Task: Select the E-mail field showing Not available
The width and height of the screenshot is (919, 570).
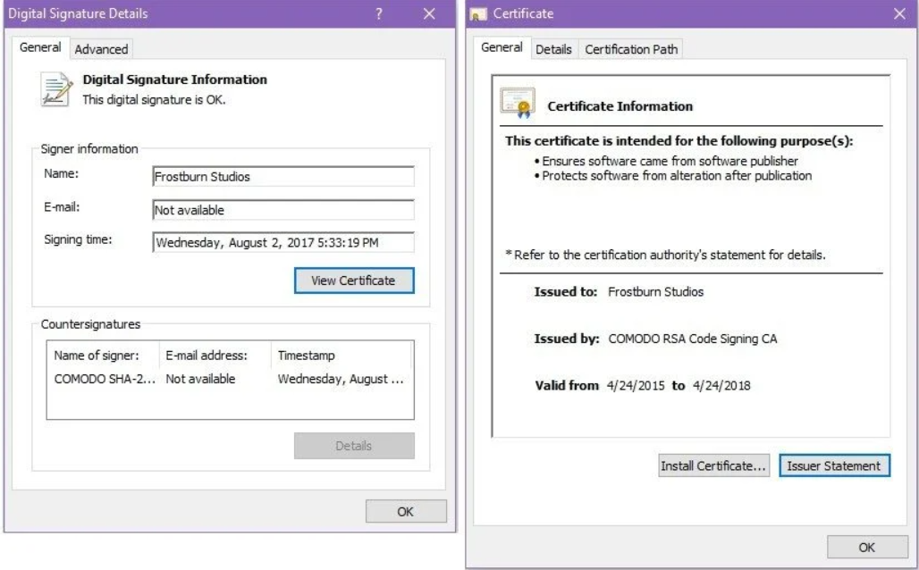Action: click(283, 210)
